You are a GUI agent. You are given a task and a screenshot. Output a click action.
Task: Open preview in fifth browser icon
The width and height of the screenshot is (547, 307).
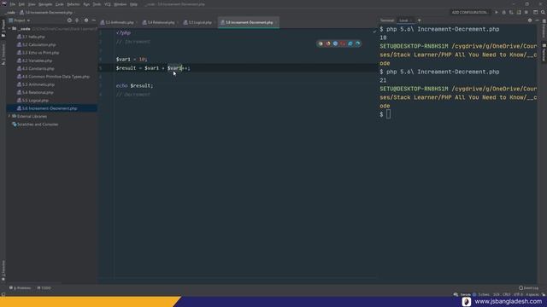pos(350,43)
